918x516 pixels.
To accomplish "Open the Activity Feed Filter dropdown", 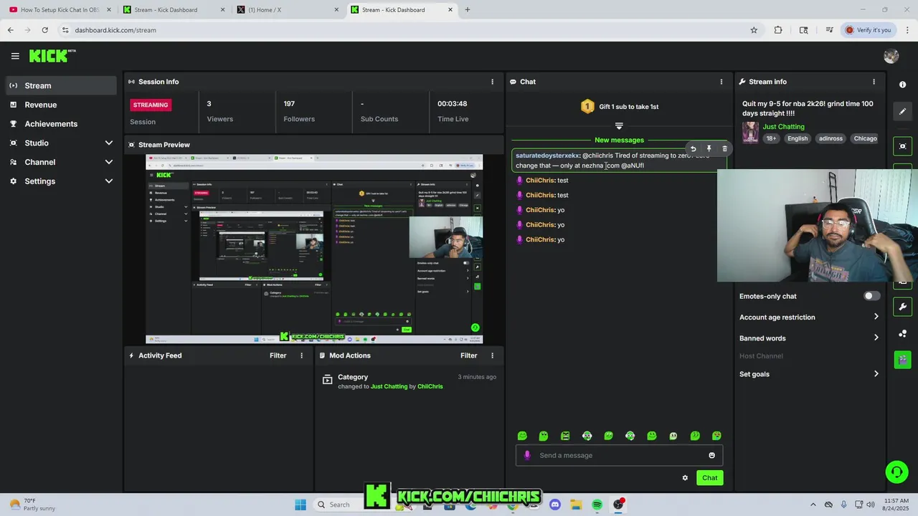I will [x=278, y=355].
